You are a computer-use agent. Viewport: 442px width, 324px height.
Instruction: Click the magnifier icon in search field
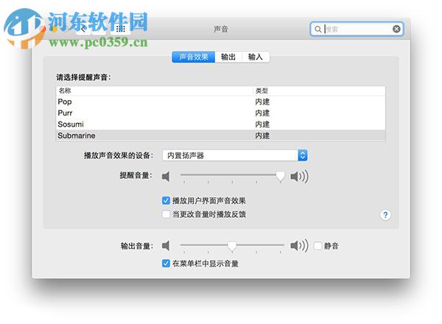click(x=318, y=29)
